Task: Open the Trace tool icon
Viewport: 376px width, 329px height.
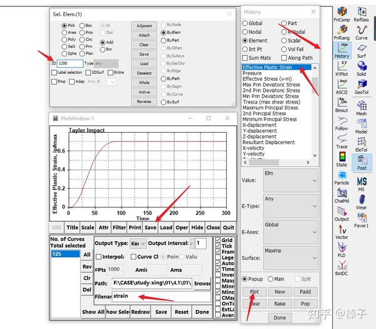Action: point(342,142)
